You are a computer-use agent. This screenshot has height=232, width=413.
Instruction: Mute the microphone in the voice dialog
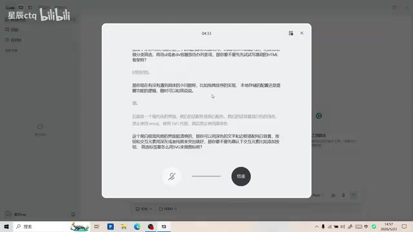point(172,176)
